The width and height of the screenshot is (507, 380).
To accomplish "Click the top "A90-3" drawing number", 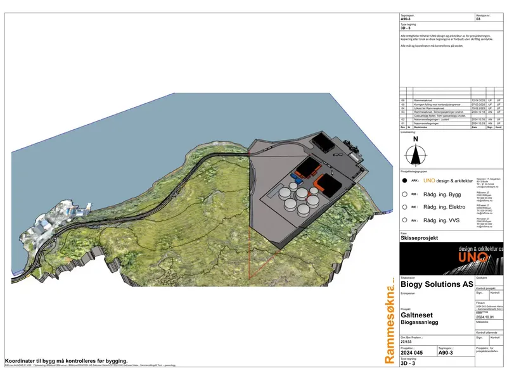I will [406, 19].
